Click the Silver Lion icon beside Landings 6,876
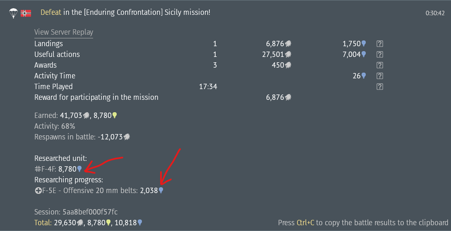Viewport: 451px width, 231px height. point(288,44)
